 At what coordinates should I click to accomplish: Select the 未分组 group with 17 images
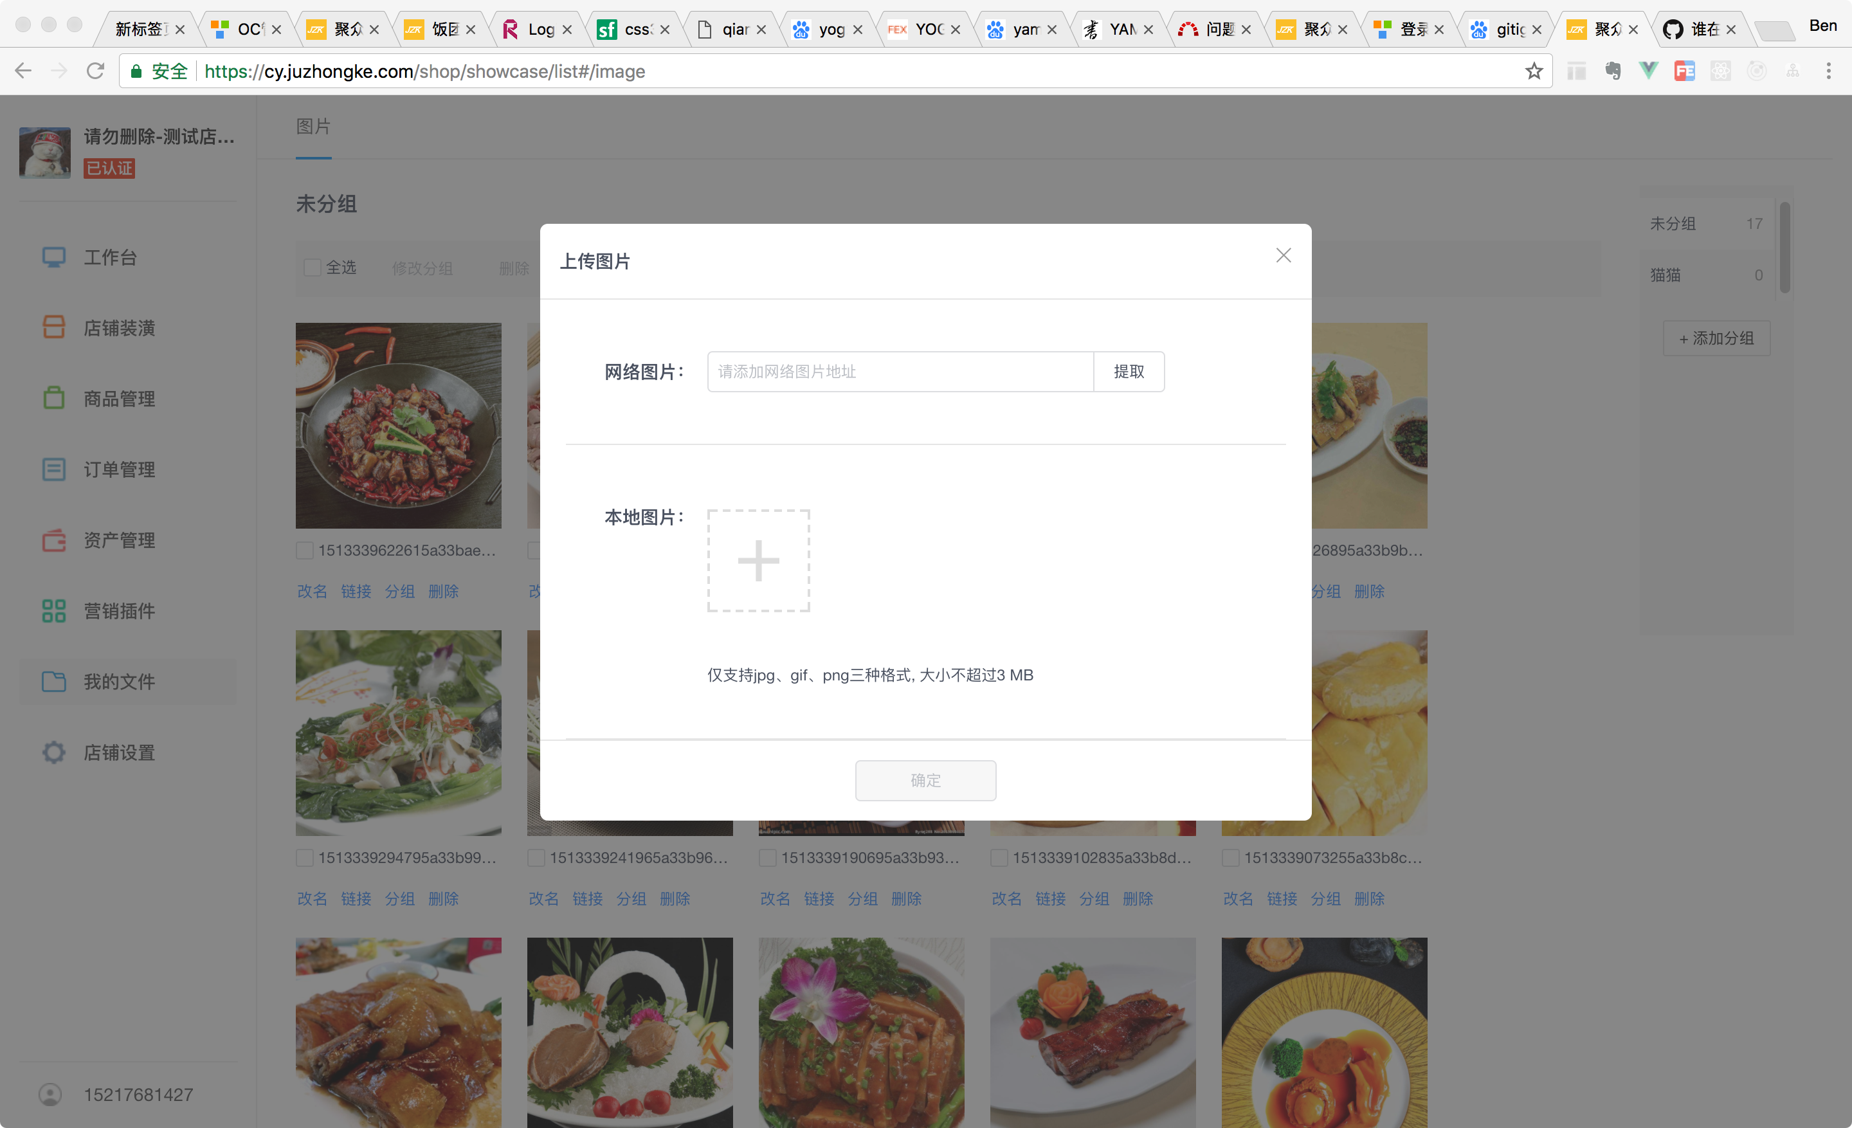[1706, 223]
